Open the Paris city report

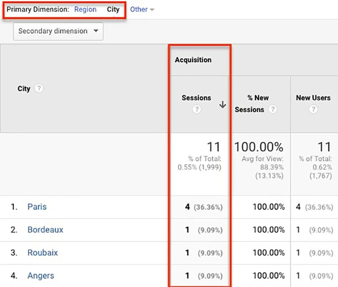37,207
